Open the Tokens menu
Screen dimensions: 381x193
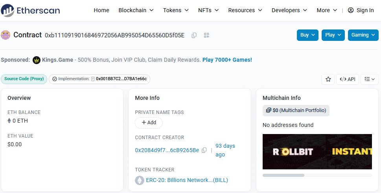(176, 10)
